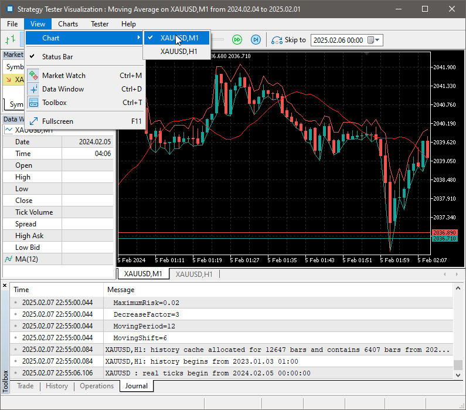The image size is (466, 410).
Task: Click the bar chart icon in toolbar
Action: [11, 39]
